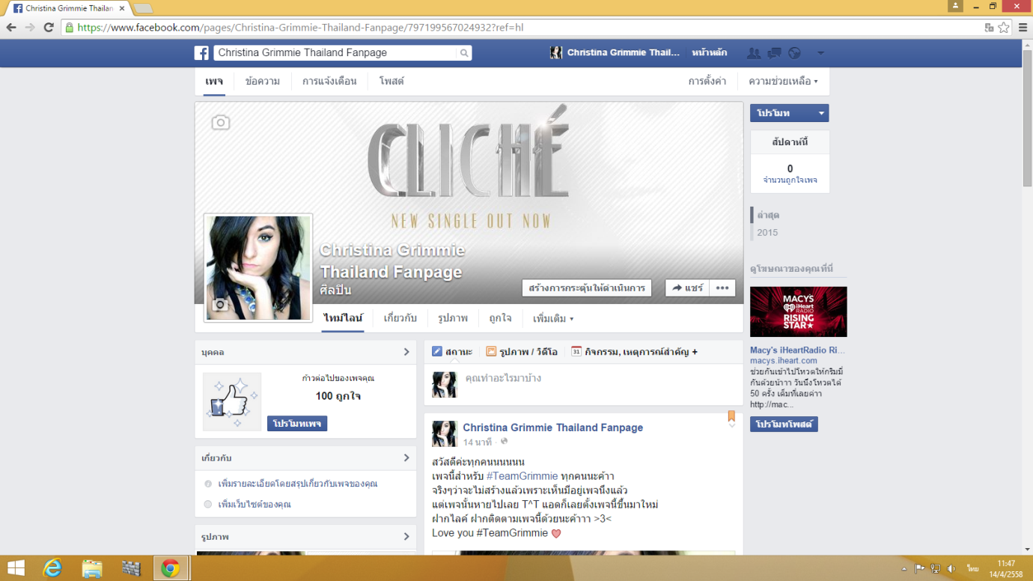
Task: Click camera icon on cover photo
Action: coord(220,122)
